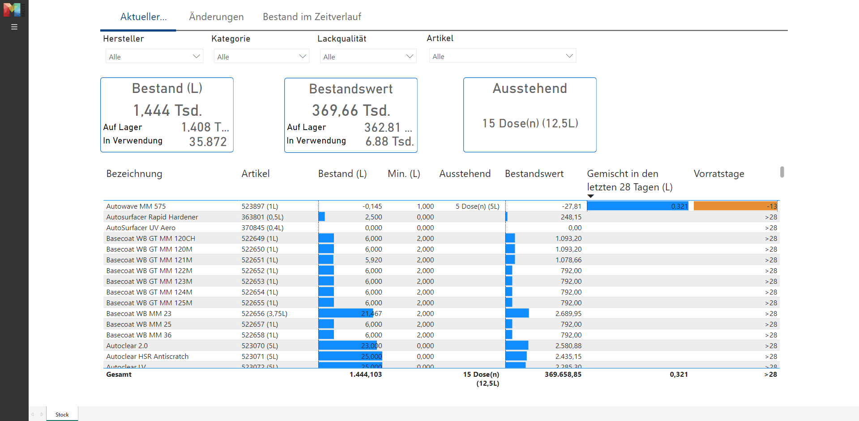Sort by Min. (L) column header
Viewport: 859px width, 421px height.
[404, 174]
